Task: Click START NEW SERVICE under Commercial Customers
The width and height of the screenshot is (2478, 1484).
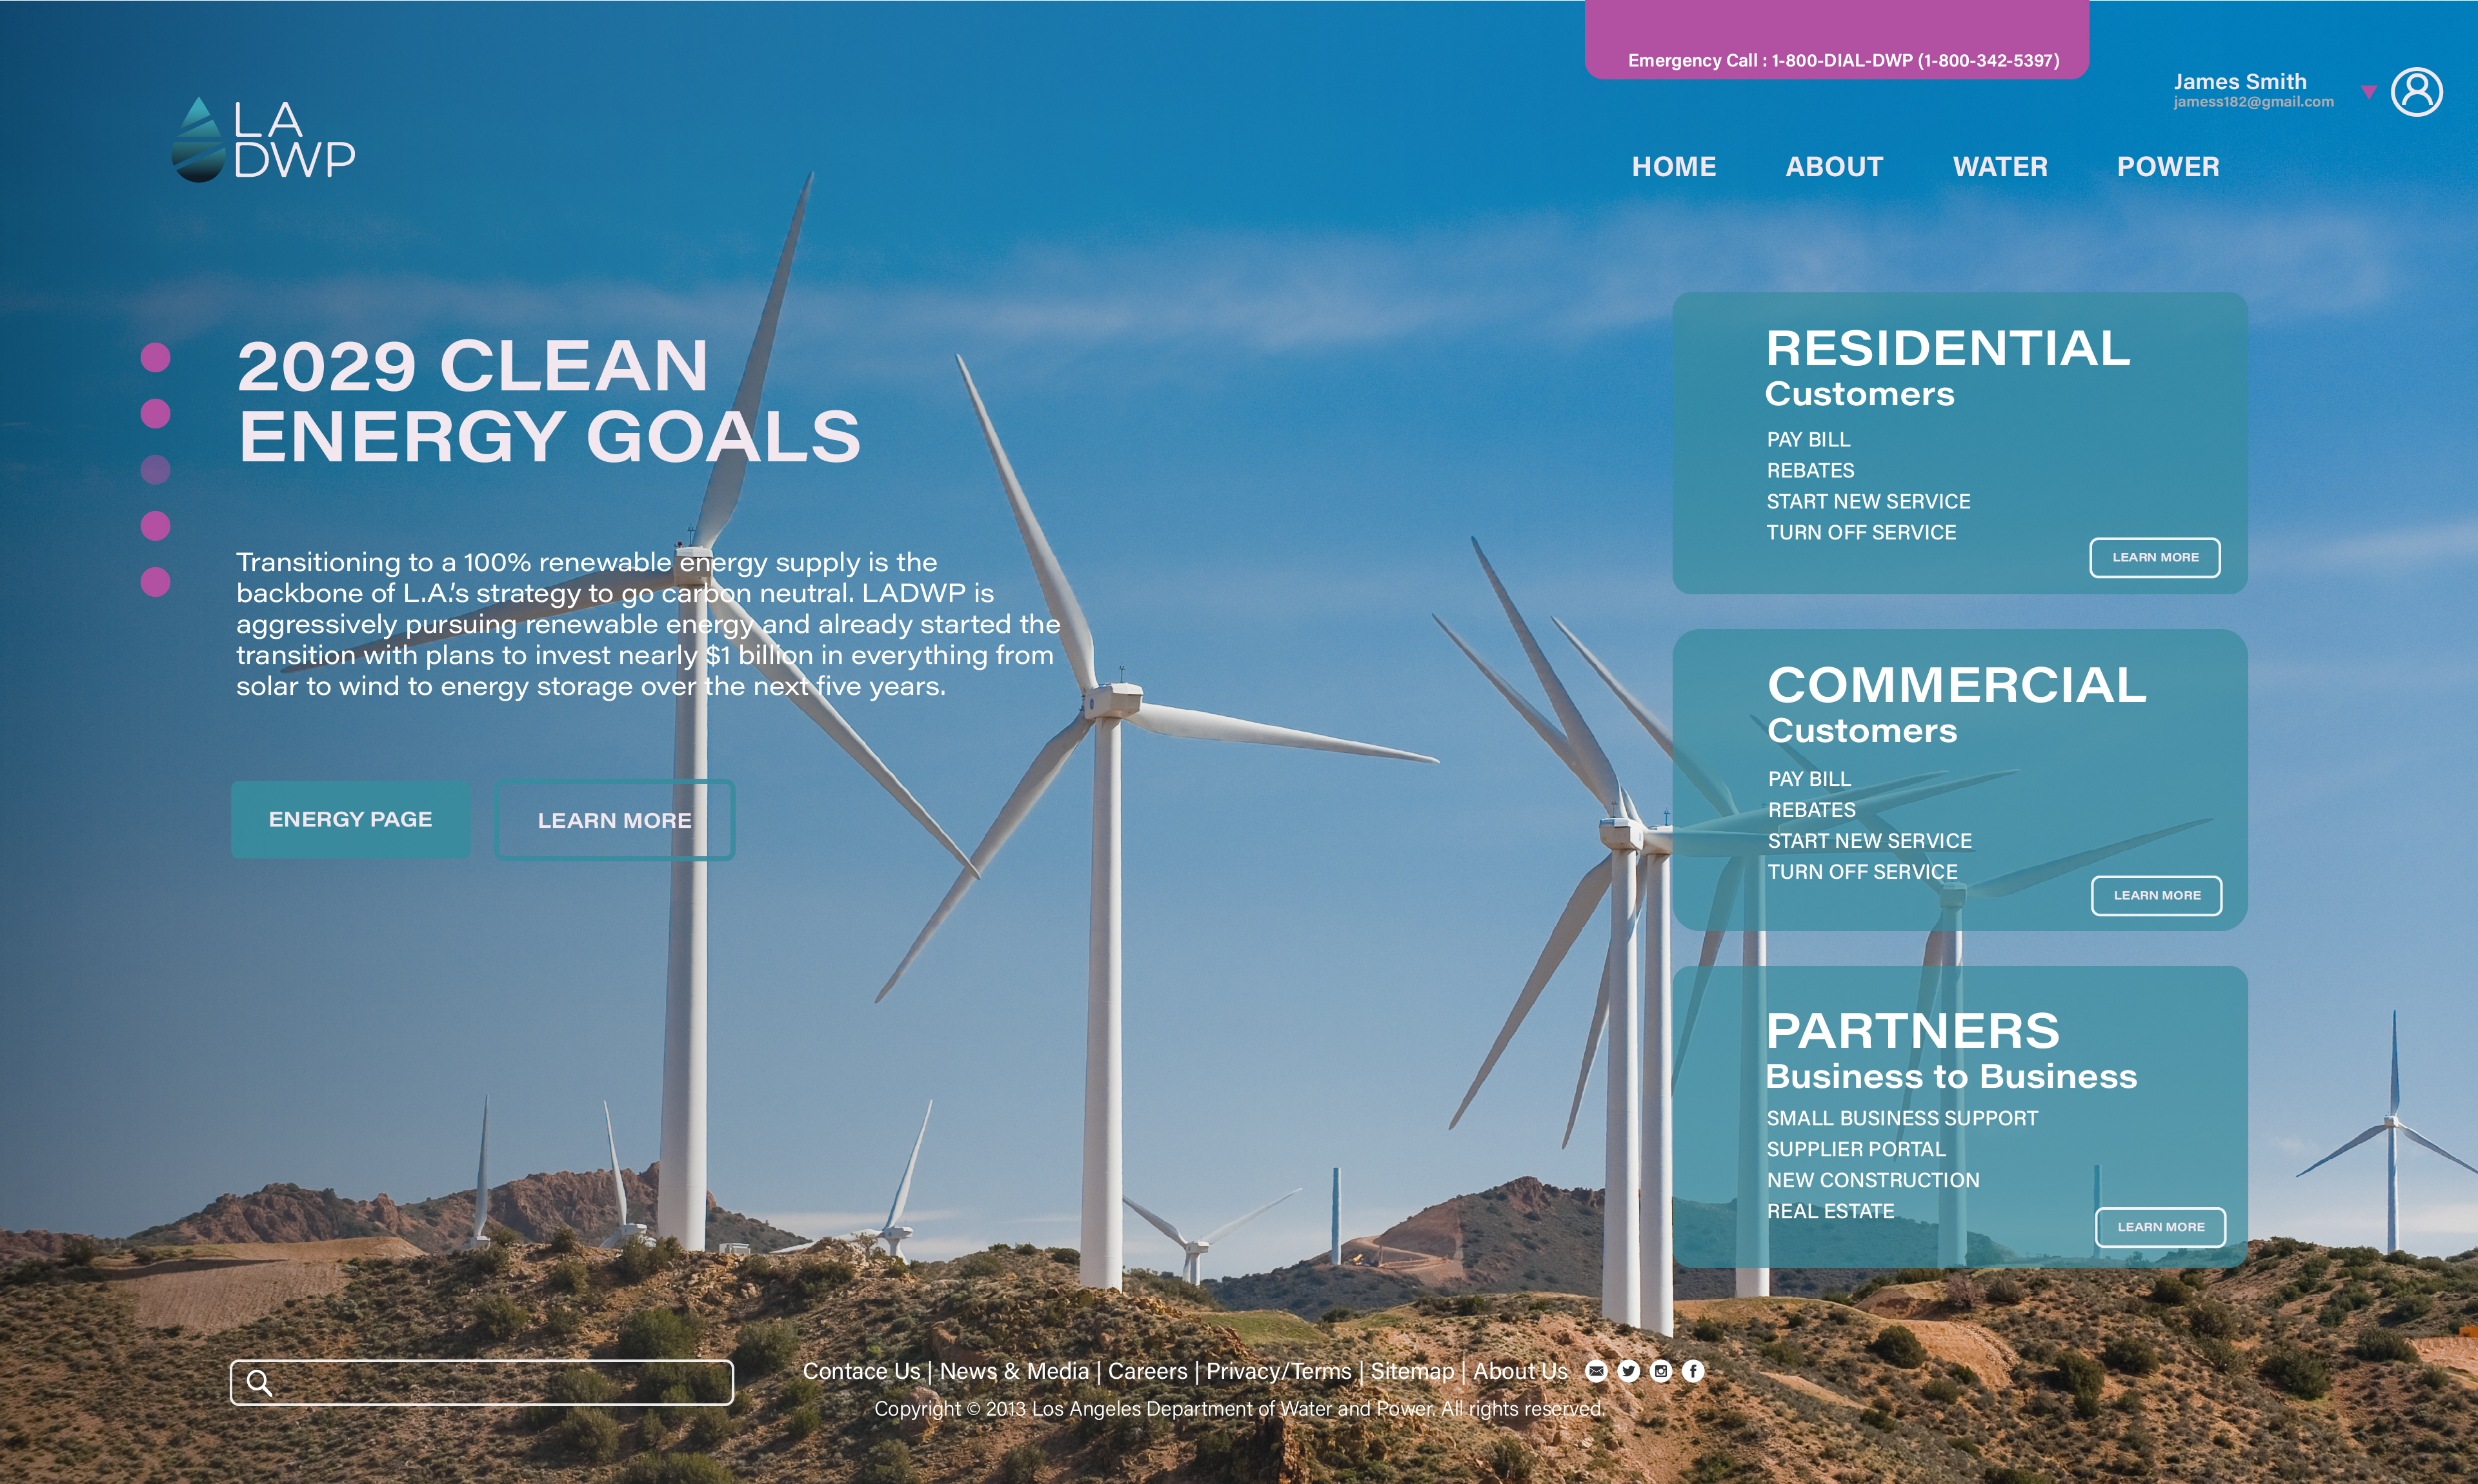Action: (x=1869, y=841)
